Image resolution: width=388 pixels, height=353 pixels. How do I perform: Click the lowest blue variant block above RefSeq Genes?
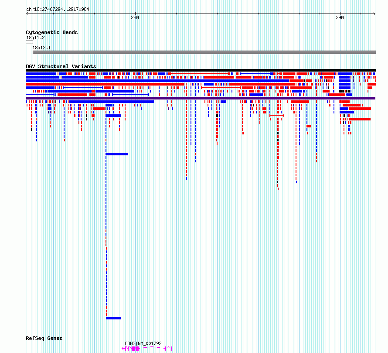coord(114,318)
